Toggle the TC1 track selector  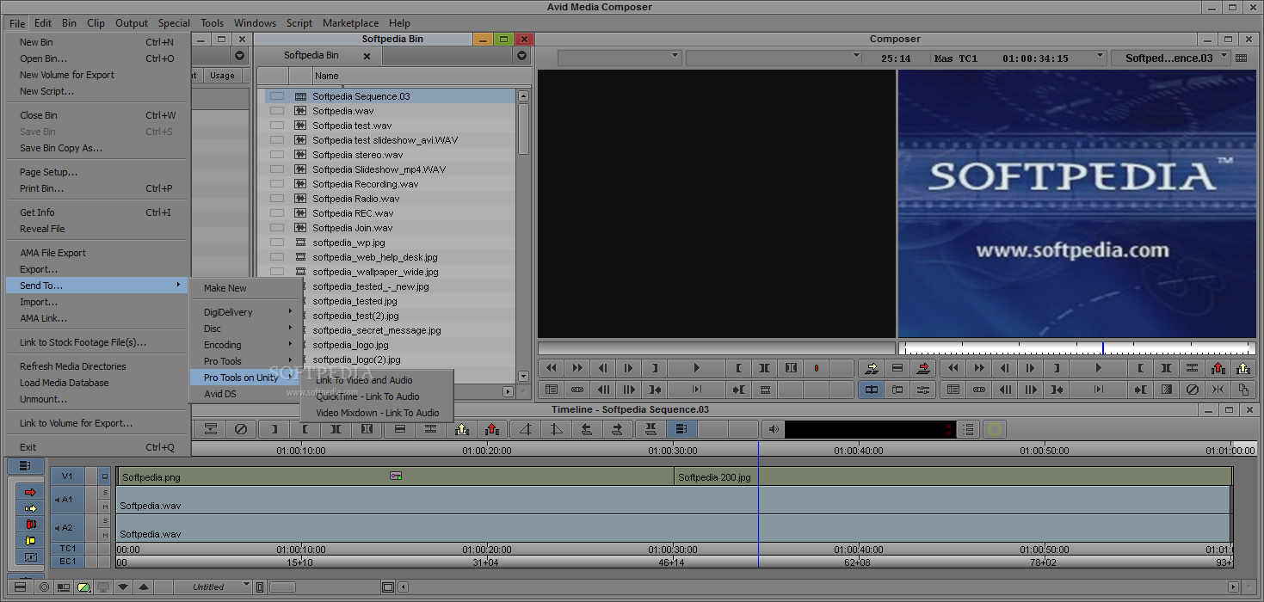67,548
